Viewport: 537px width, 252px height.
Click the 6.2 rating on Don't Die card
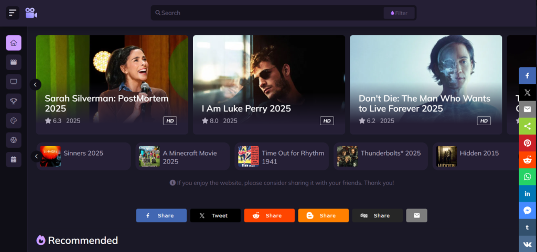click(x=367, y=120)
